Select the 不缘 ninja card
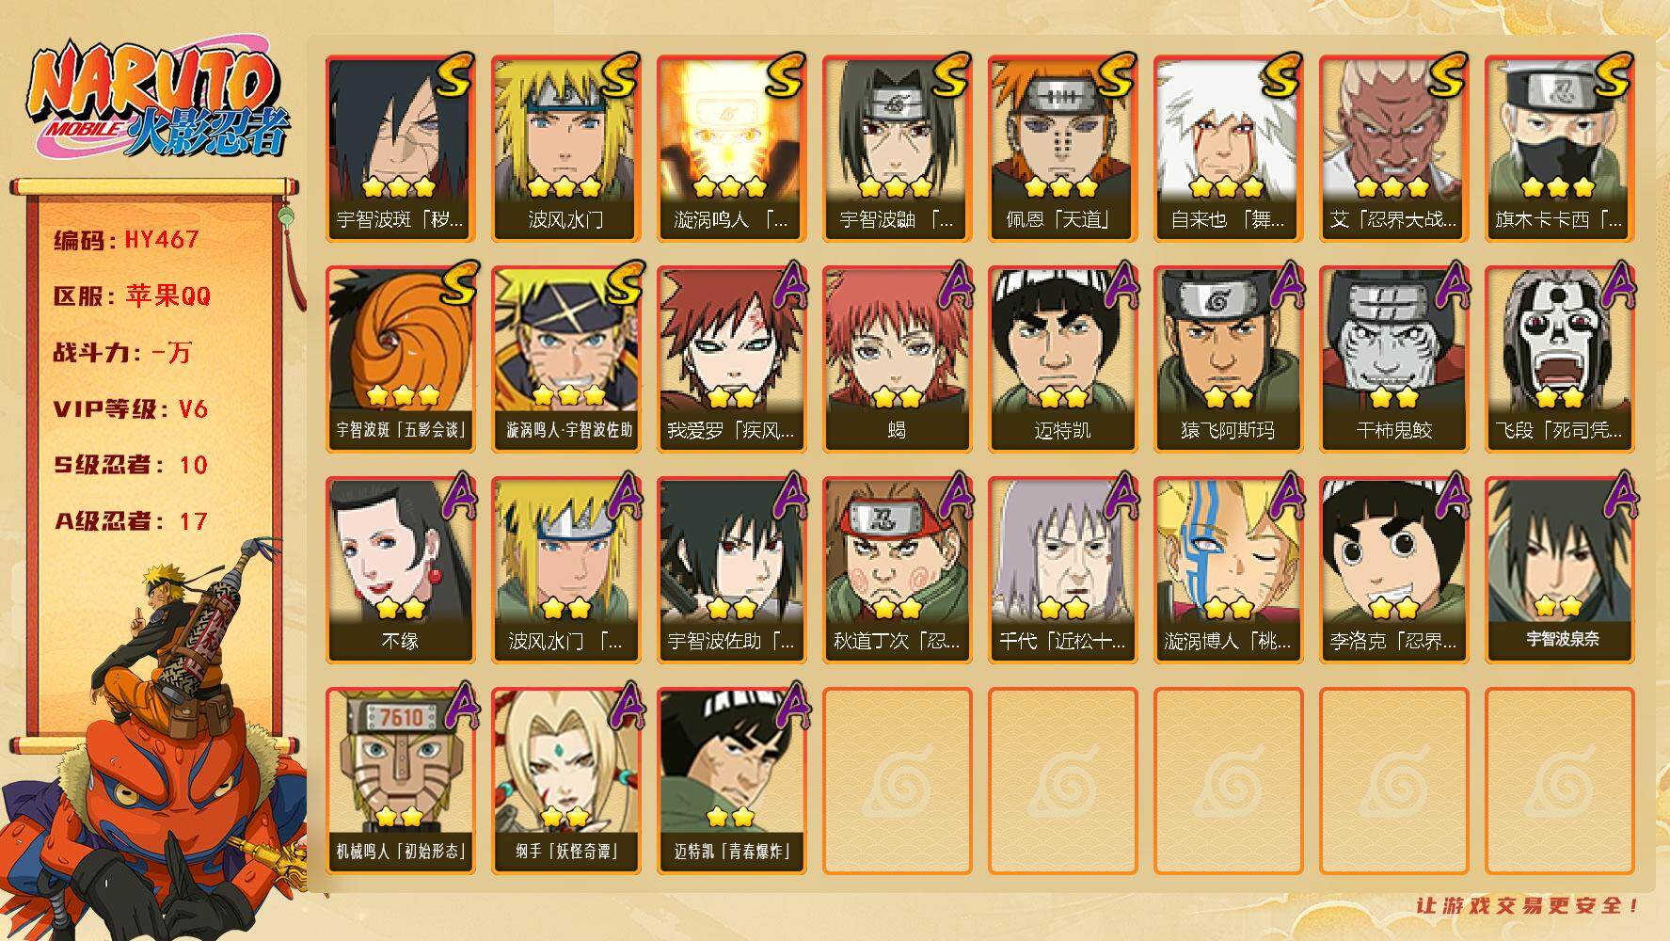Image resolution: width=1670 pixels, height=941 pixels. click(x=401, y=570)
